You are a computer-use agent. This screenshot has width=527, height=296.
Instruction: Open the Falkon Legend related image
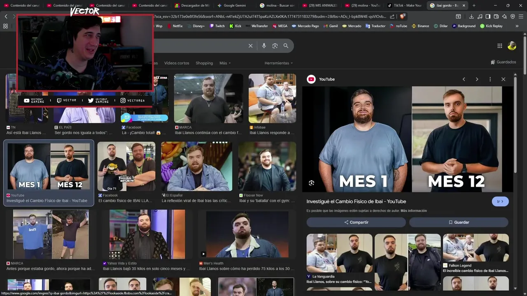pyautogui.click(x=476, y=248)
